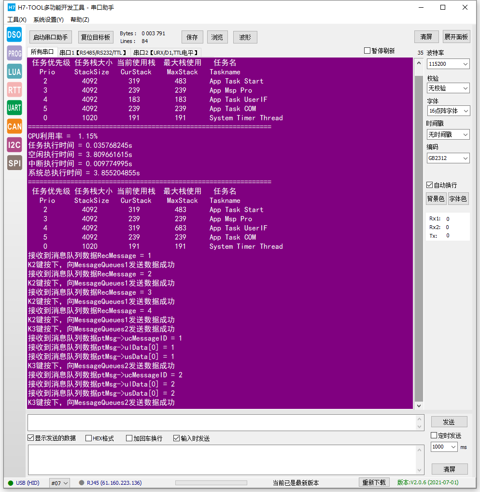Uncheck 输入时发送 checkbox
Viewport: 480px width, 492px height.
pyautogui.click(x=177, y=438)
